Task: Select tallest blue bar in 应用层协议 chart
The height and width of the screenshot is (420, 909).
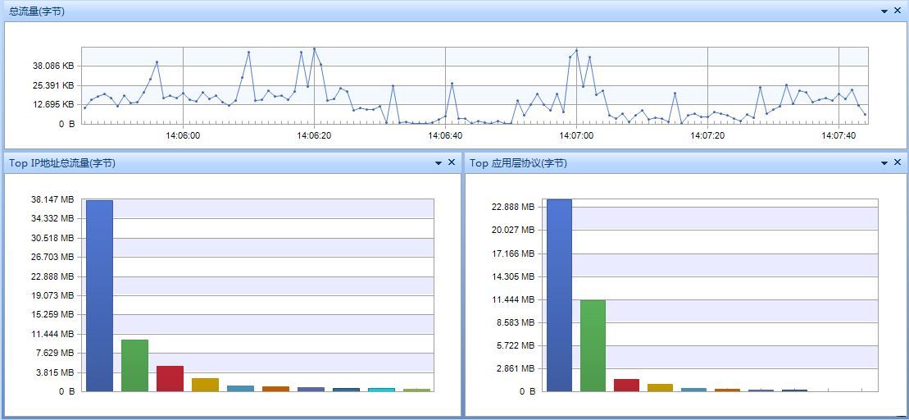Action: [x=559, y=295]
